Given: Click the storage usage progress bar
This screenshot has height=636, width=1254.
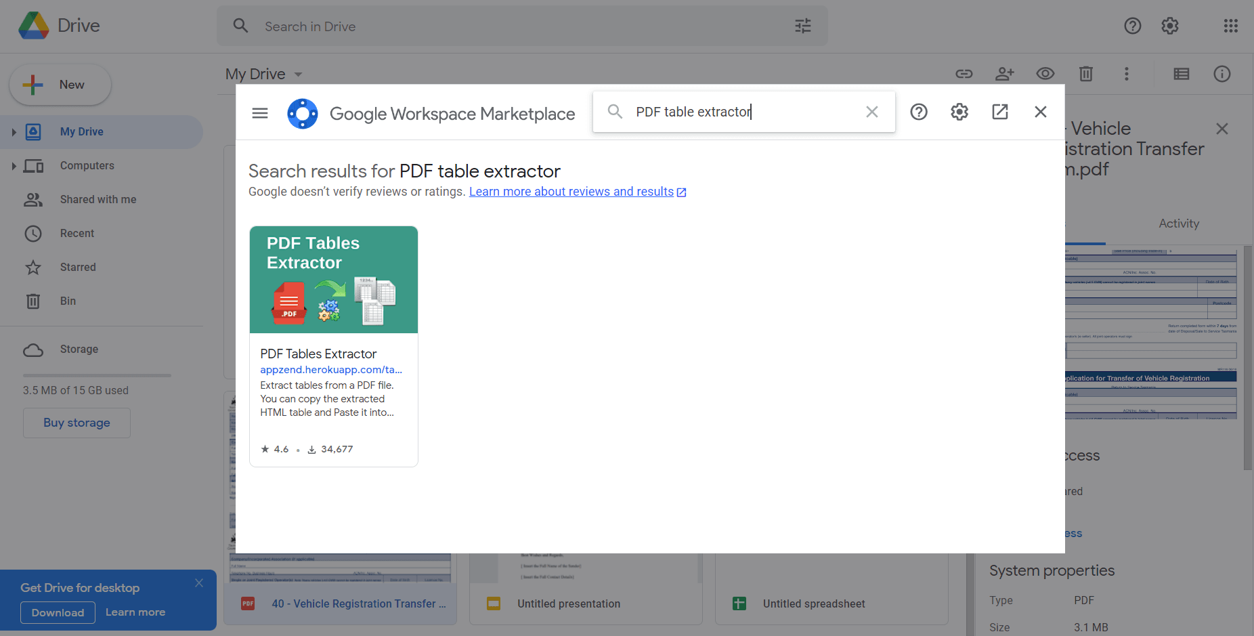Looking at the screenshot, I should [x=97, y=375].
